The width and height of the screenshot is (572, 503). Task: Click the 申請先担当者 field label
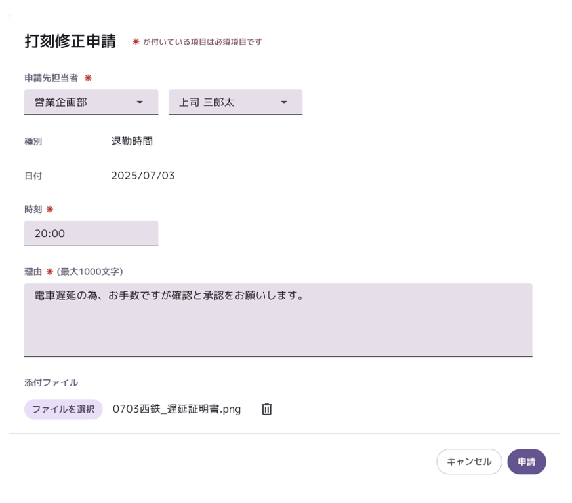51,78
